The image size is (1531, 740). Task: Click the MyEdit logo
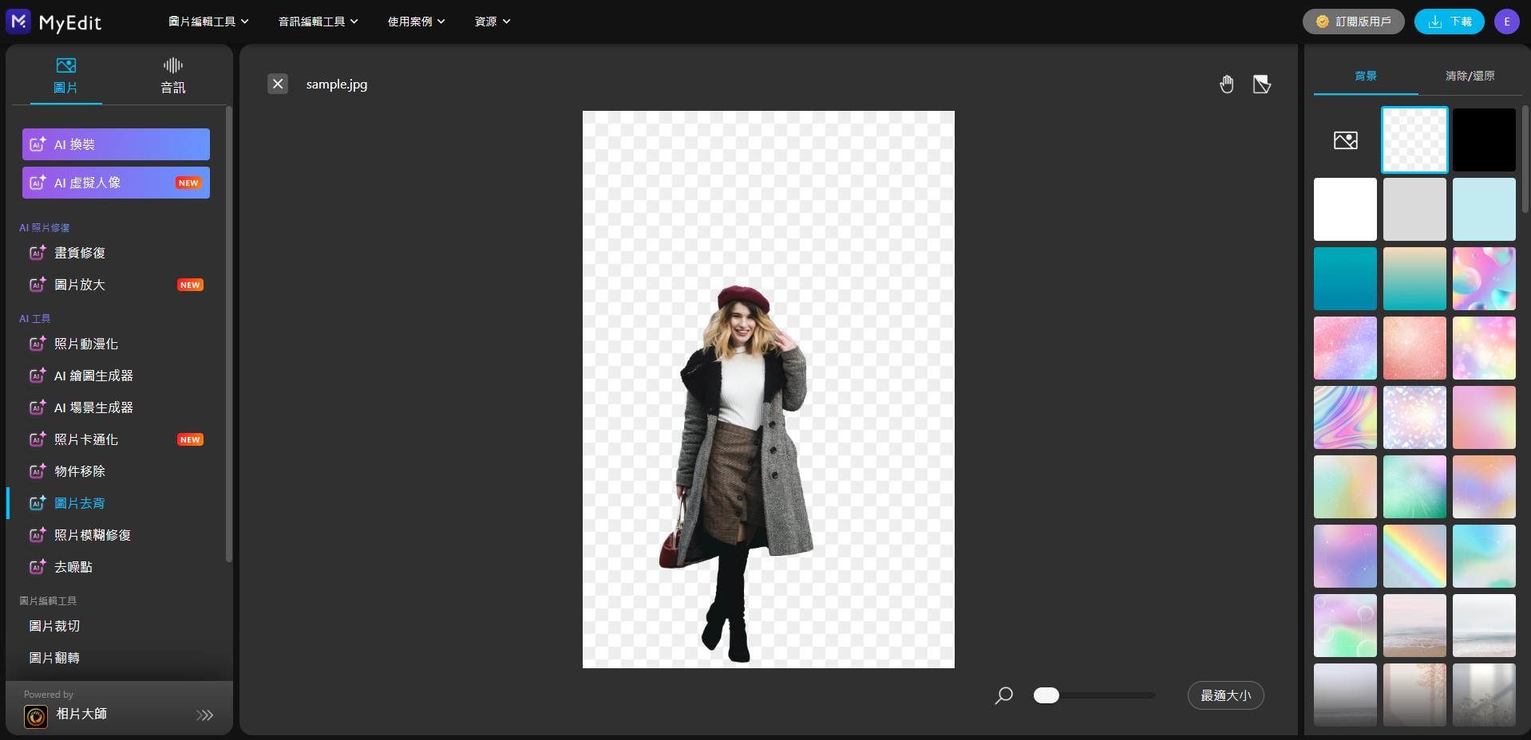coord(54,22)
